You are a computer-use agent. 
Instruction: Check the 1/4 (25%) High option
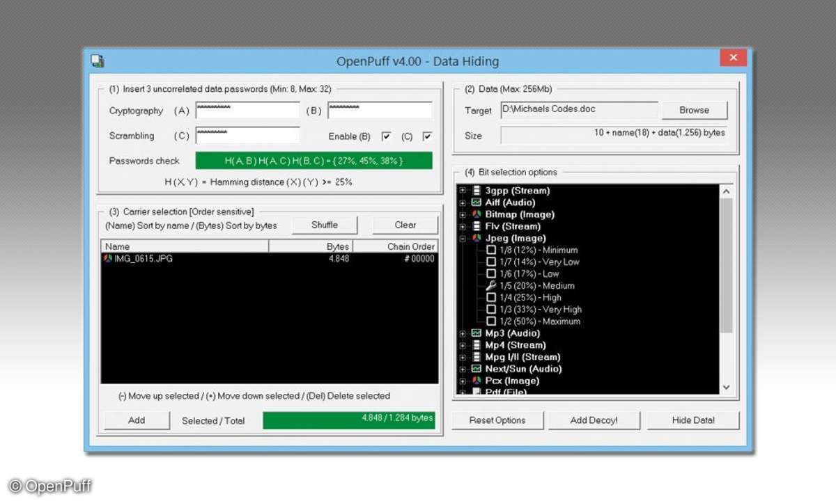point(491,297)
